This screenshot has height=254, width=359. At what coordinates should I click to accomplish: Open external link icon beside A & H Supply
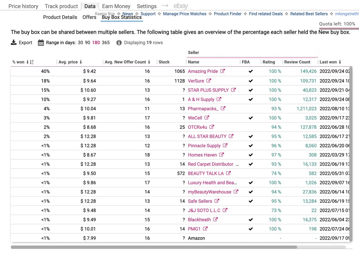point(219,99)
